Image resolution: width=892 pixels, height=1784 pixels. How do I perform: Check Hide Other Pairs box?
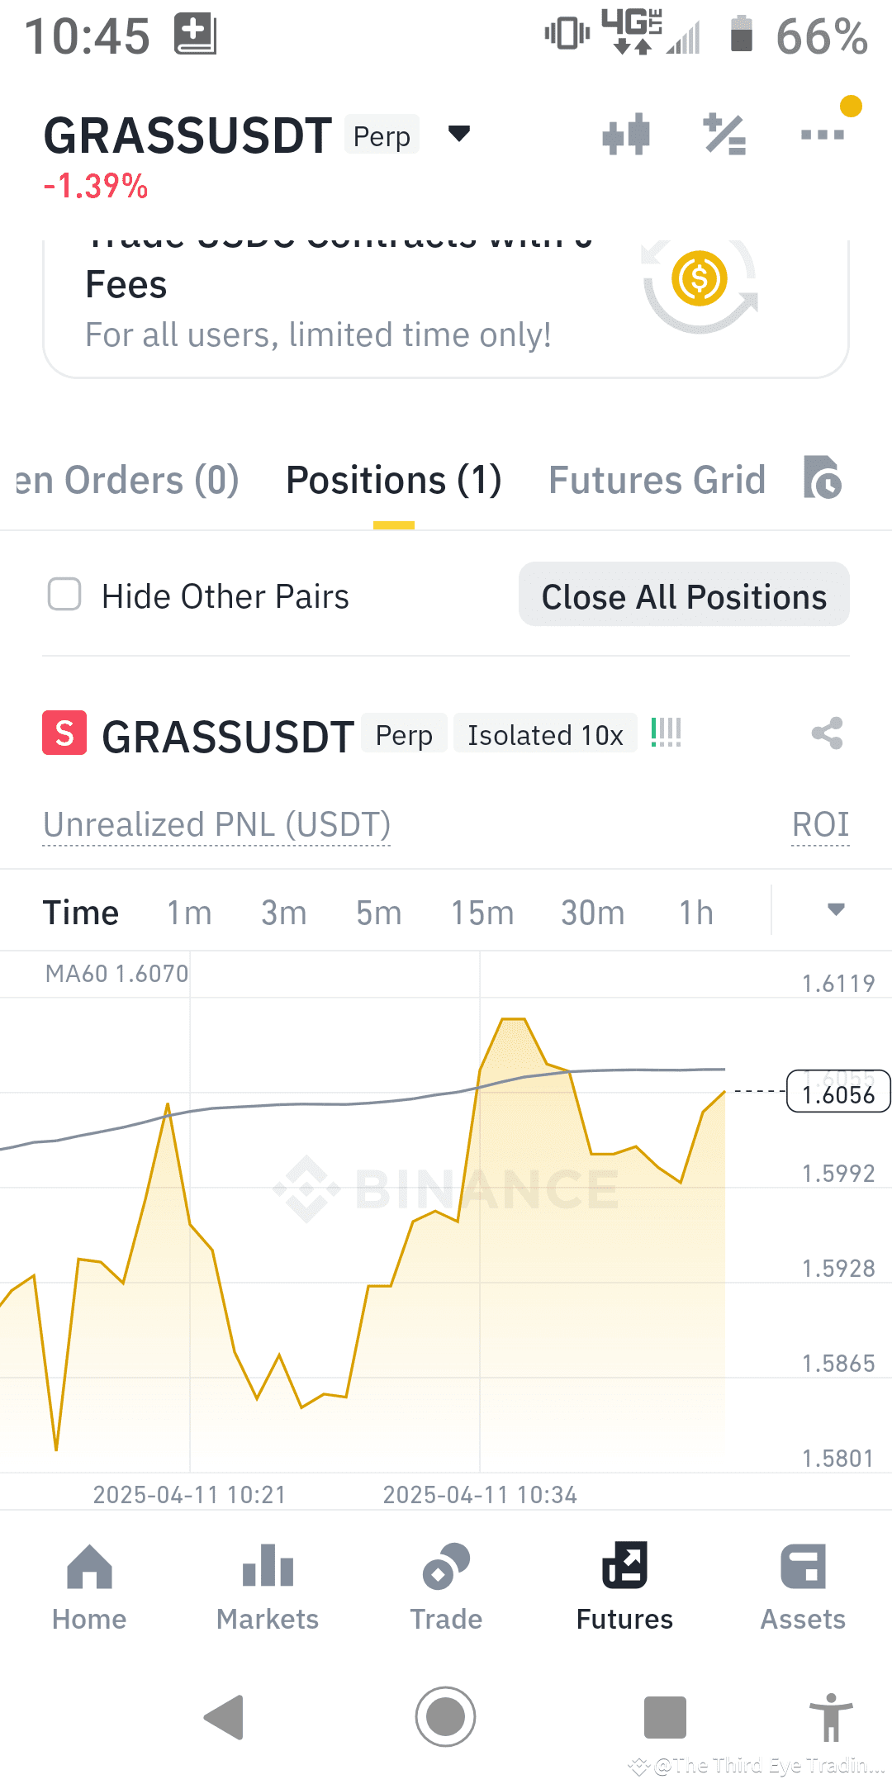coord(64,595)
